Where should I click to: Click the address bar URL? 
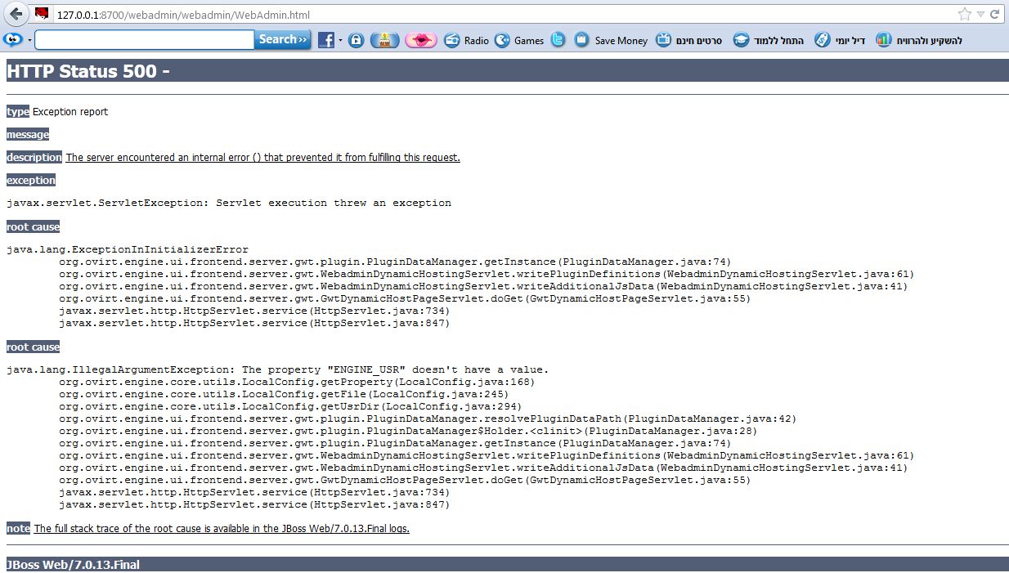click(x=183, y=15)
